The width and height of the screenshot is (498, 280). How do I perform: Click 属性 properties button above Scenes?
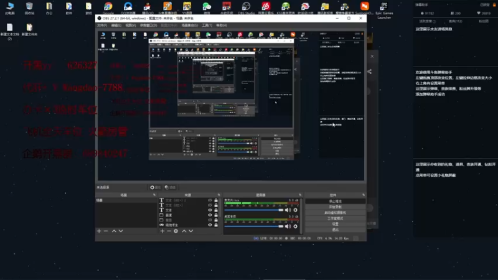coord(156,188)
